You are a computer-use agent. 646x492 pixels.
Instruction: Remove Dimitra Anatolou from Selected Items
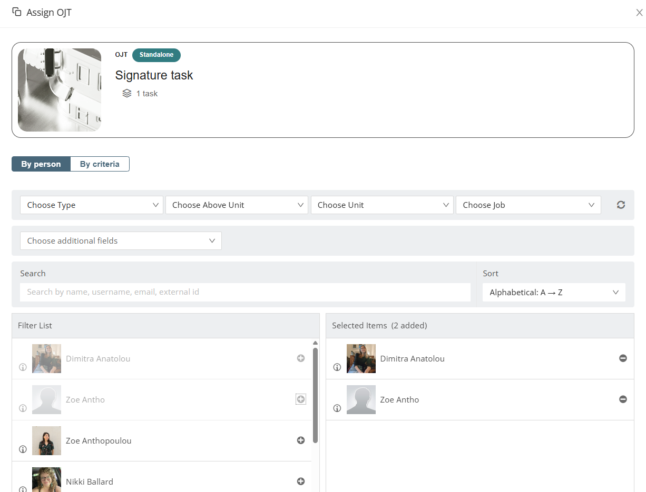pyautogui.click(x=623, y=358)
